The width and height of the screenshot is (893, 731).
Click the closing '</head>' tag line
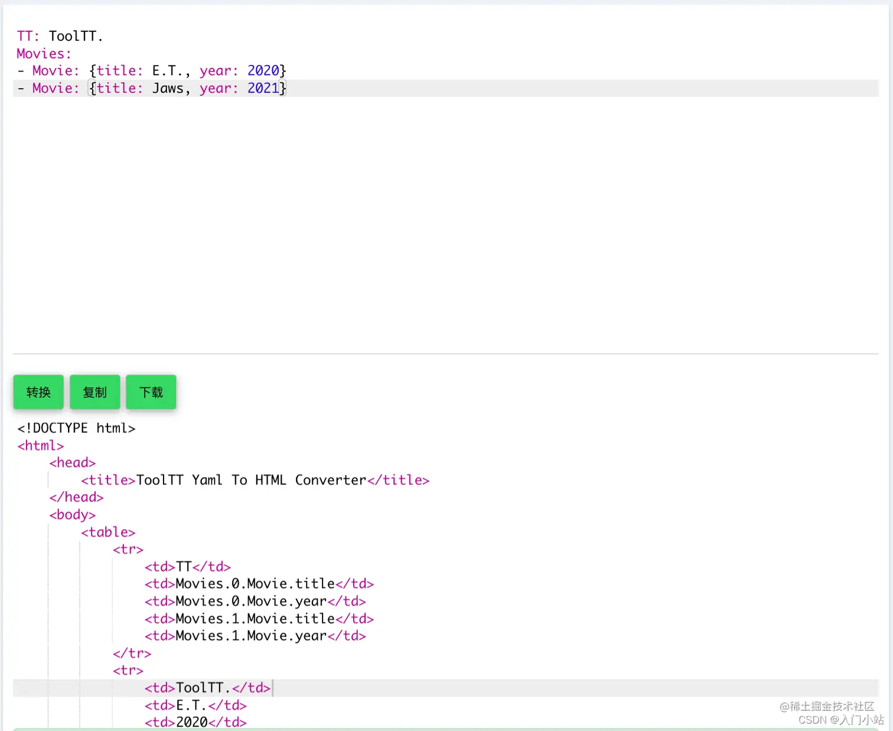click(76, 497)
